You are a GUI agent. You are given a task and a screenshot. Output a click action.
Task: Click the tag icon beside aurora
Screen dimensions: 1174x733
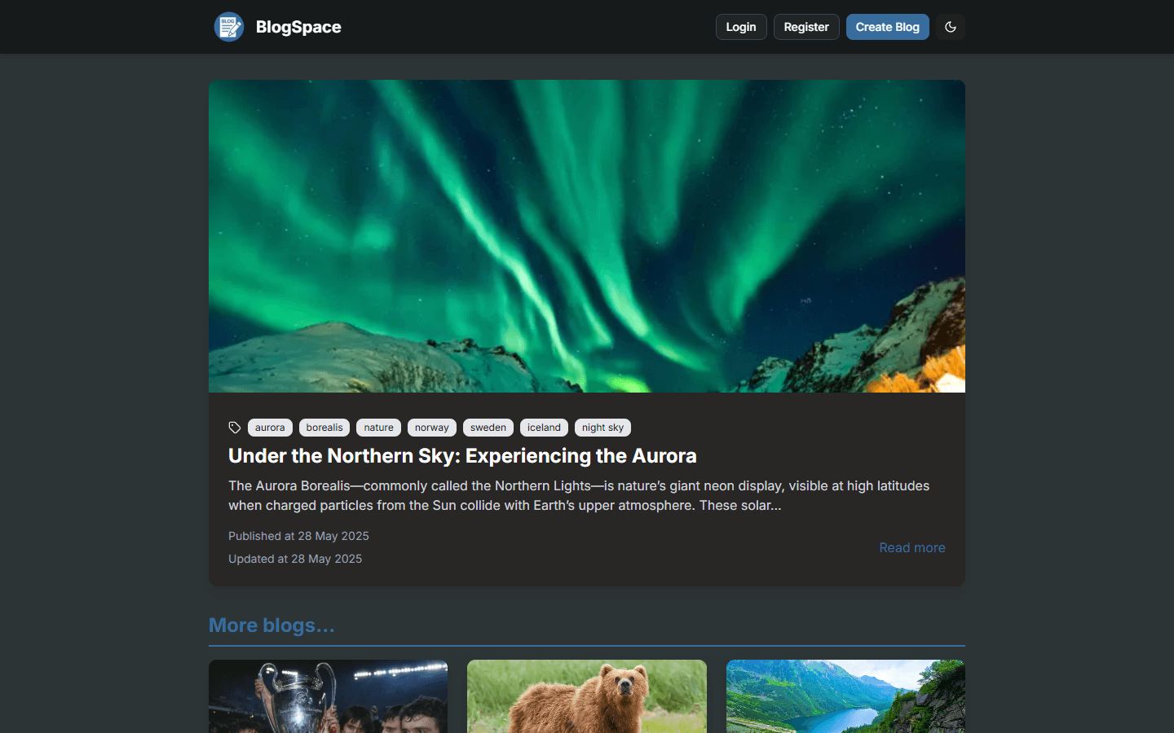coord(235,428)
